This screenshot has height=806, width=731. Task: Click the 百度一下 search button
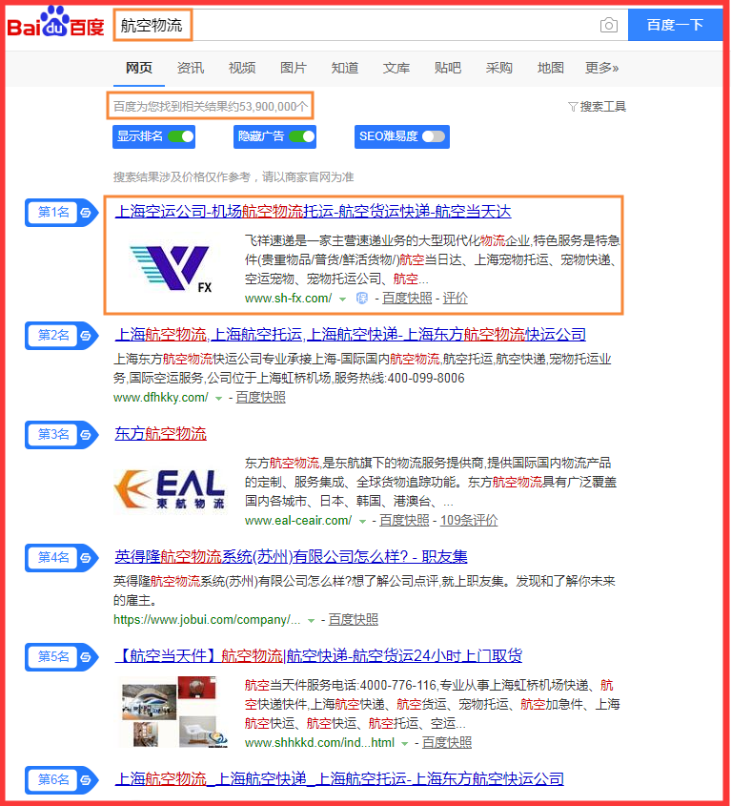tap(675, 25)
